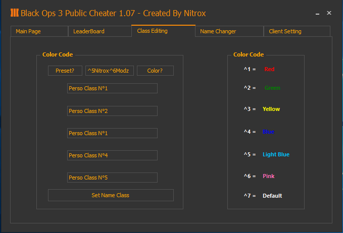Click the Green color label
The height and width of the screenshot is (233, 343).
[272, 88]
